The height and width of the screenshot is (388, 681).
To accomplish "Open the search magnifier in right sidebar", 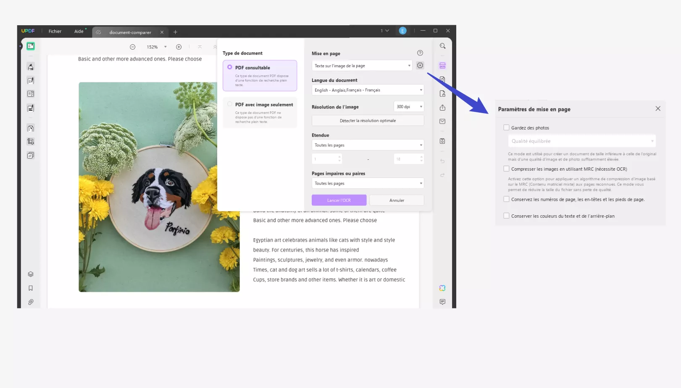I will point(443,46).
